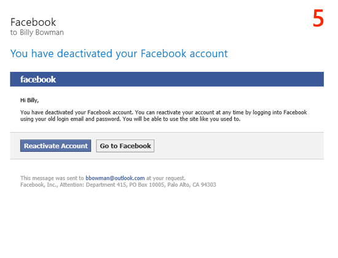
Task: Click the at your request footer text
Action: 166,178
